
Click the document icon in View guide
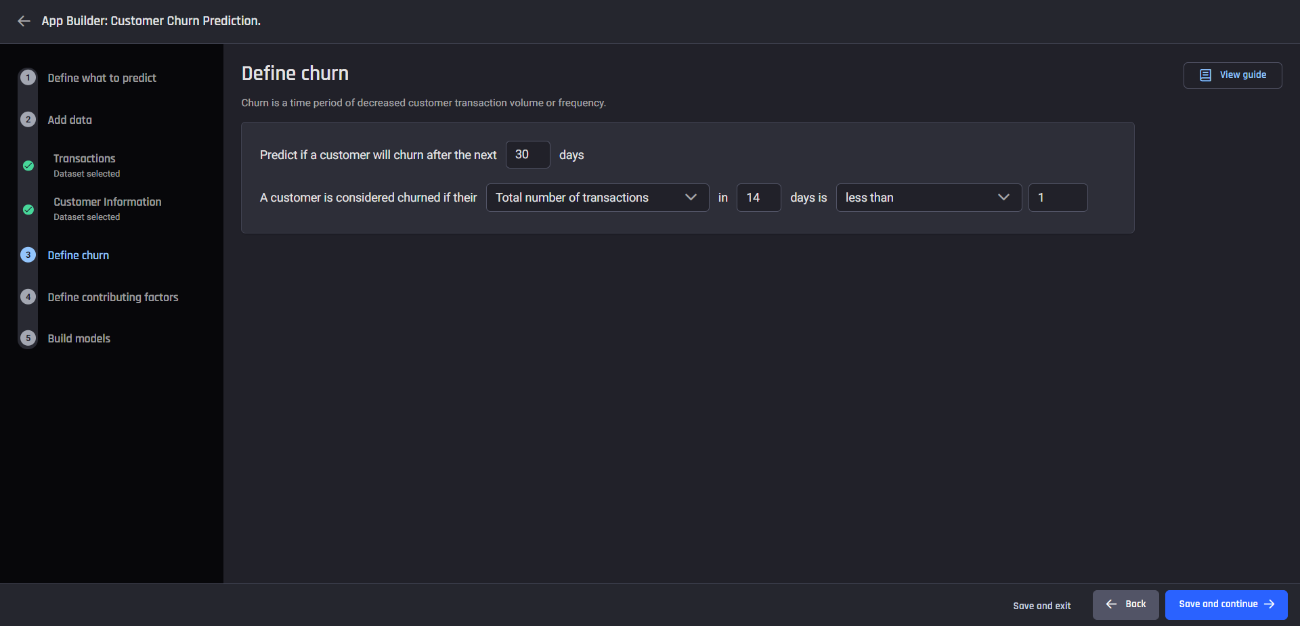coord(1205,75)
